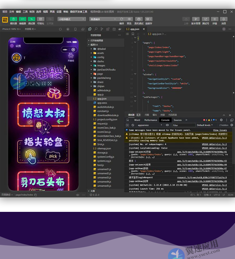This screenshot has height=259, width=235.
Task: Click the 消息 notification bell icon
Action: [x=224, y=19]
